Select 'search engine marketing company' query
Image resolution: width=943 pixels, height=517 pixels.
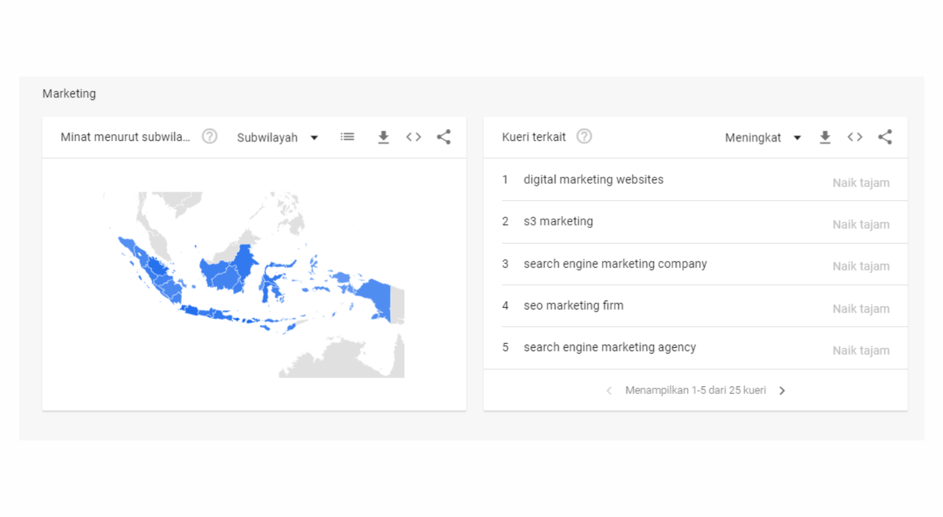point(615,264)
